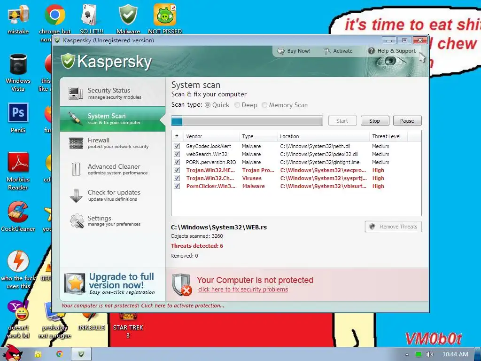
Task: Uncheck the Trojan.Win32.Ch threat row
Action: click(177, 178)
